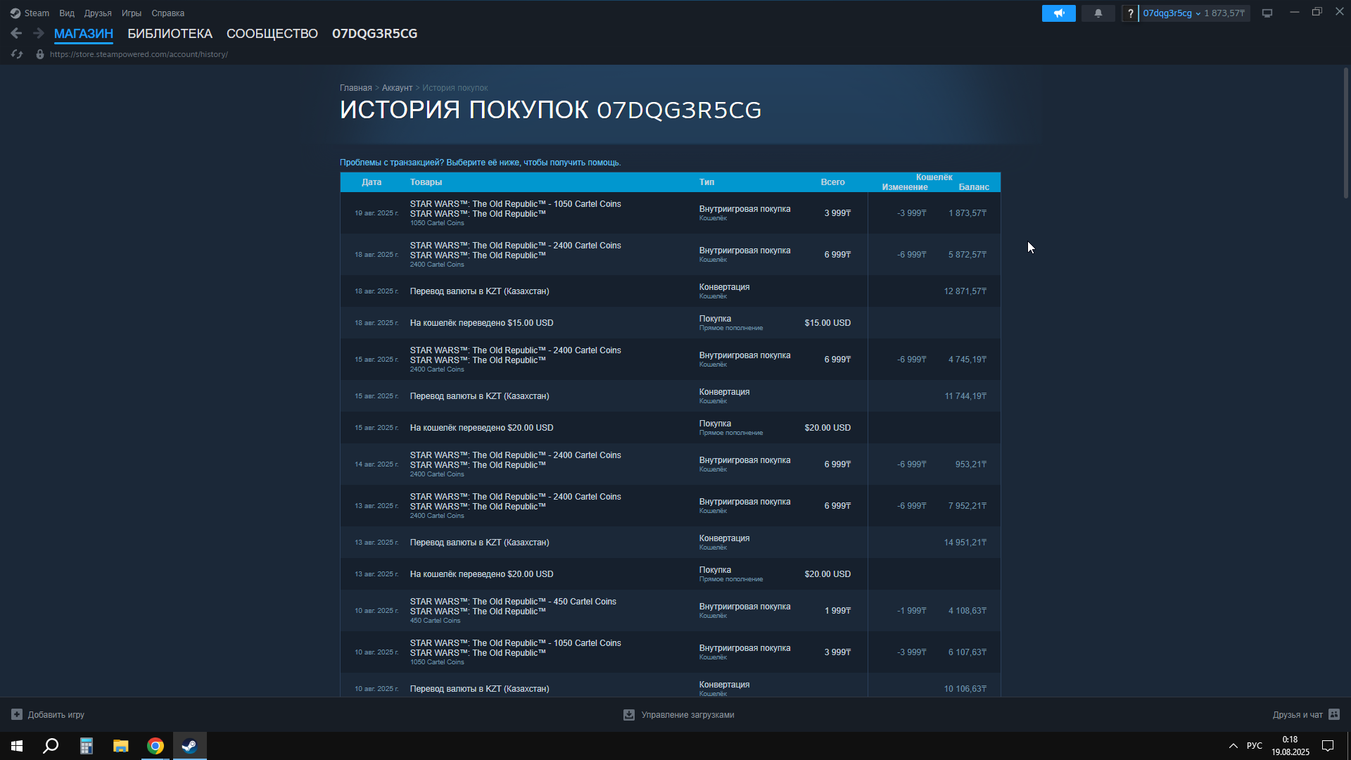The height and width of the screenshot is (760, 1351).
Task: Select the 10 авг. 1050 Cartel Coins transaction
Action: click(670, 652)
